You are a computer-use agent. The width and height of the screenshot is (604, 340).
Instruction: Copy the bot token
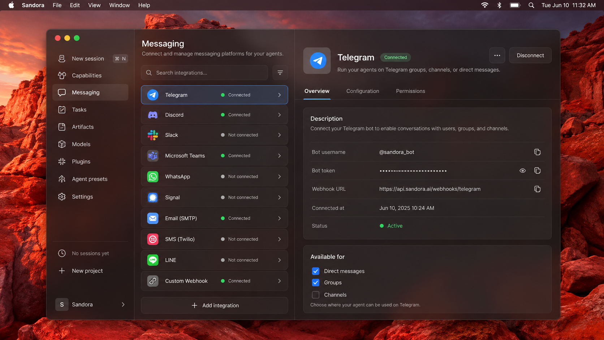point(537,171)
